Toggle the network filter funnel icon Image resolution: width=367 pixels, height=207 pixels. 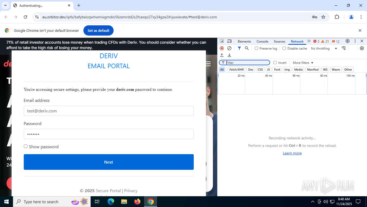pyautogui.click(x=239, y=48)
